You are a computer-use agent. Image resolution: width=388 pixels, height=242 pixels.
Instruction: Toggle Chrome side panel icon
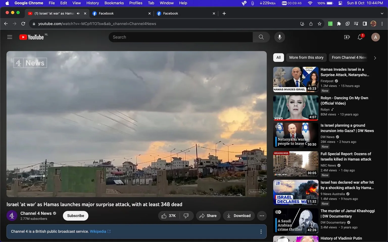(x=365, y=24)
